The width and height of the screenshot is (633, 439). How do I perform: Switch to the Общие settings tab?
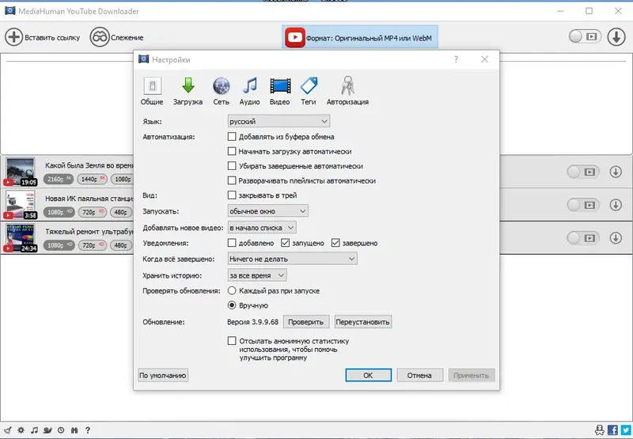(152, 91)
